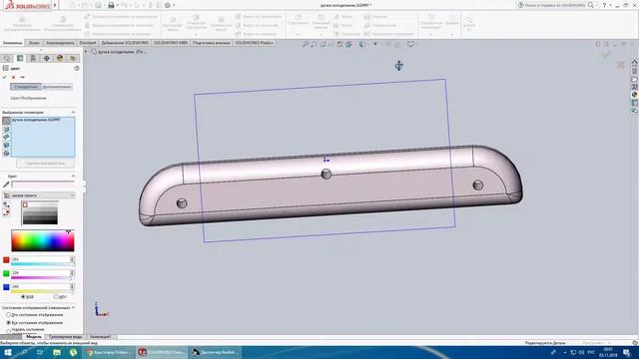Select the faces filter icon beside geometry list

pos(6,129)
